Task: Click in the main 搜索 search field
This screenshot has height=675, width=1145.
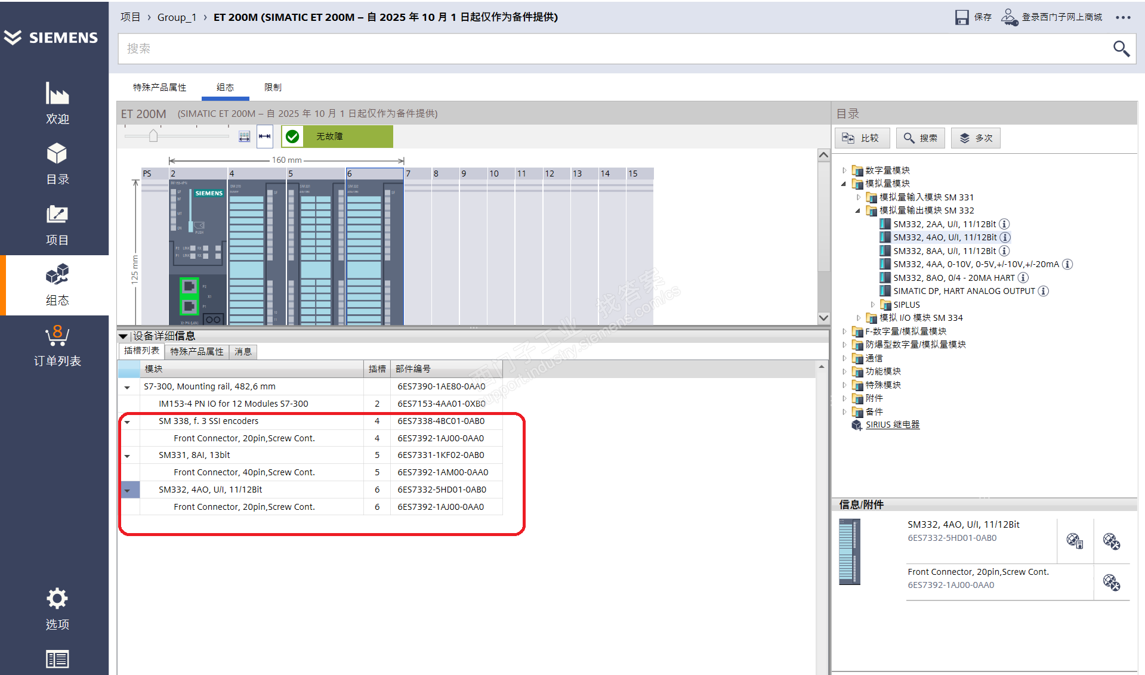Action: click(615, 48)
